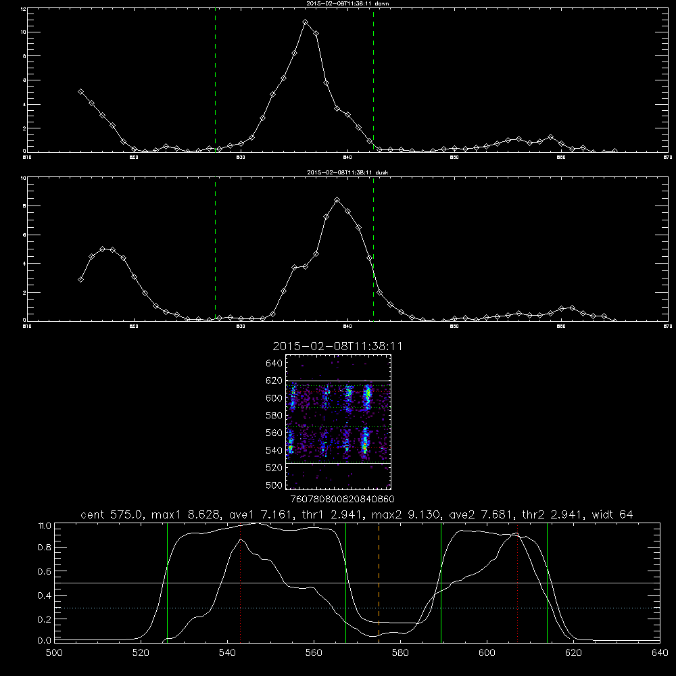Click the first diamond data point in dawn plot
This screenshot has height=676, width=676.
(80, 92)
